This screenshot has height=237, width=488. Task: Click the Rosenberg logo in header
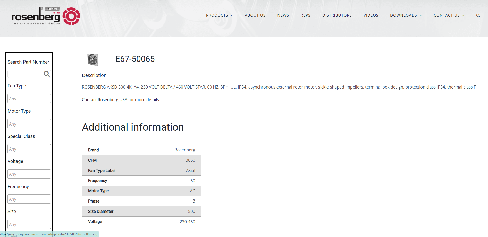46,16
